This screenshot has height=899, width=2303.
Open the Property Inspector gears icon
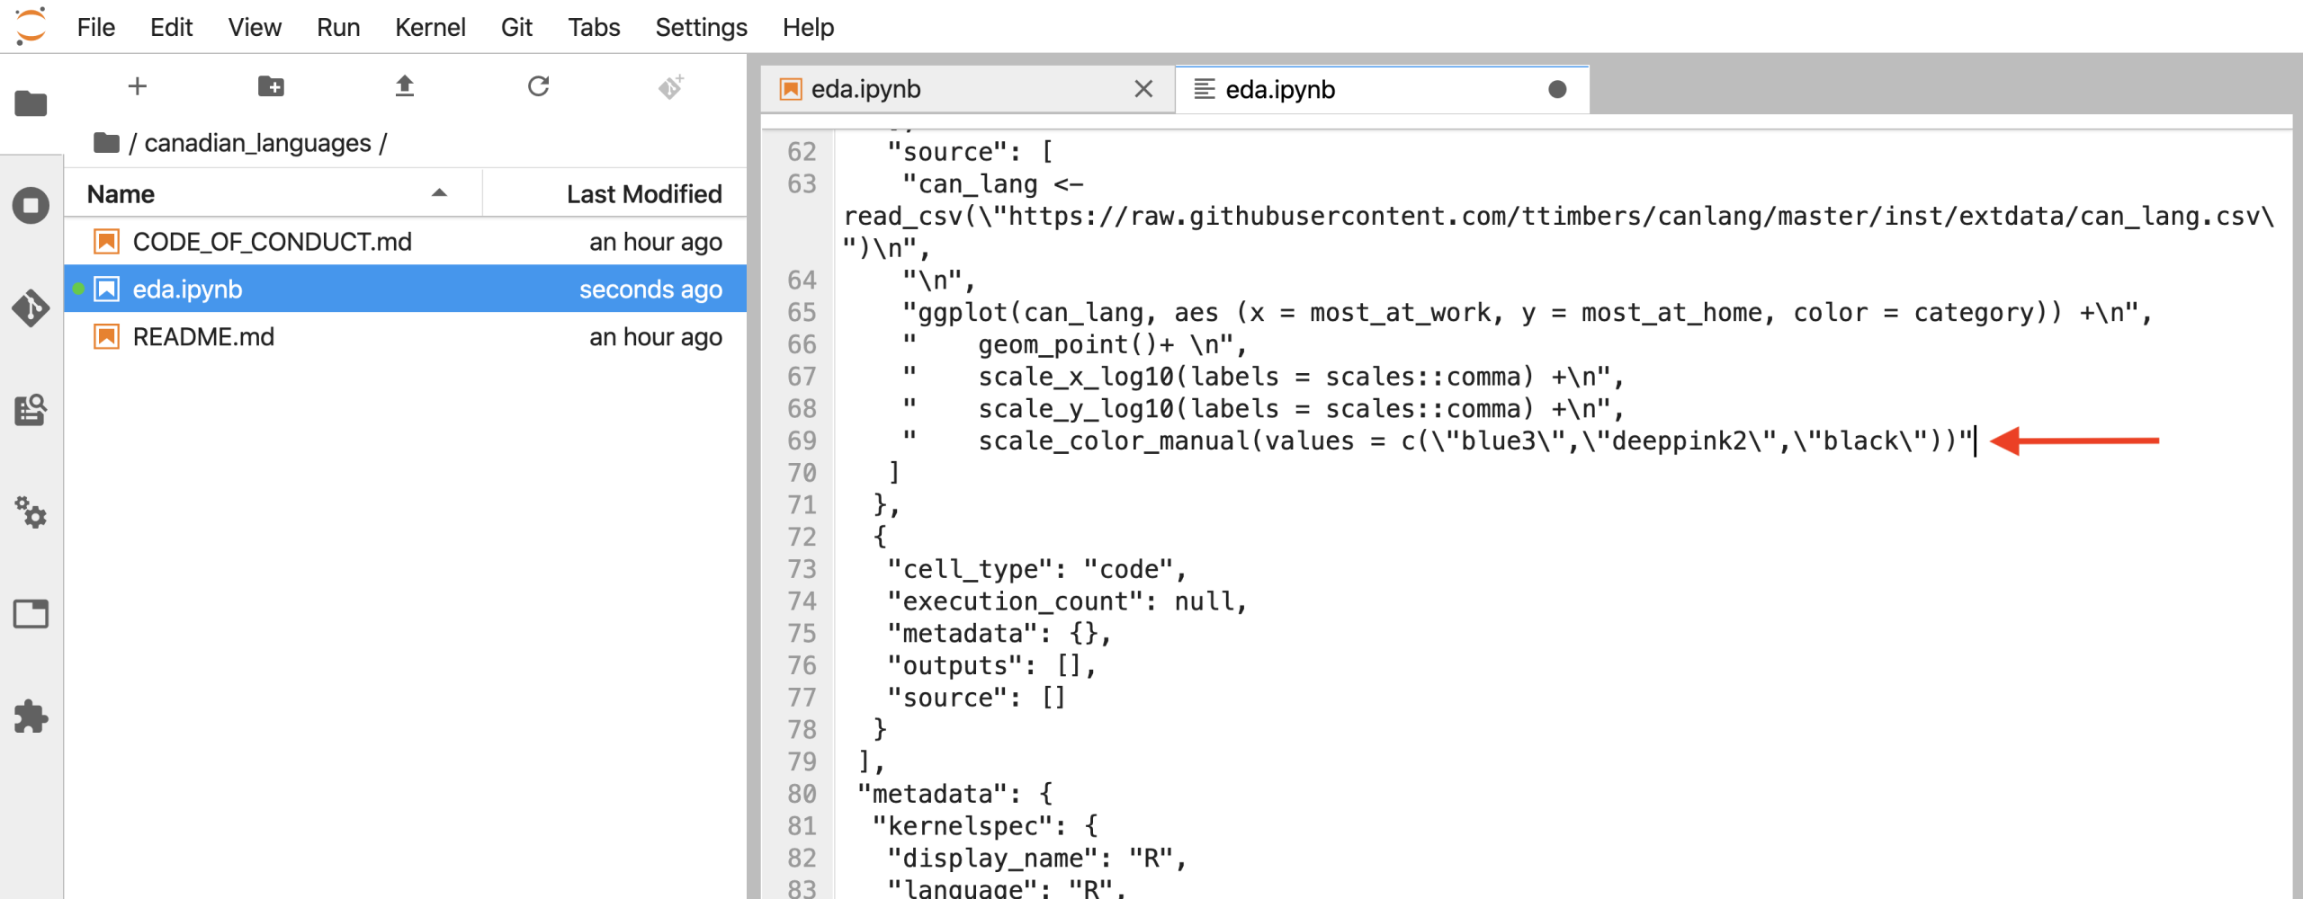pyautogui.click(x=31, y=512)
